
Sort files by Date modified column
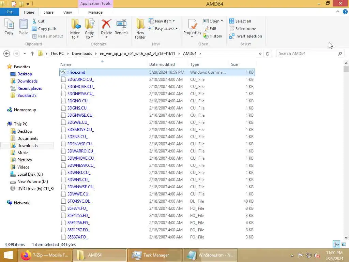tap(167, 64)
